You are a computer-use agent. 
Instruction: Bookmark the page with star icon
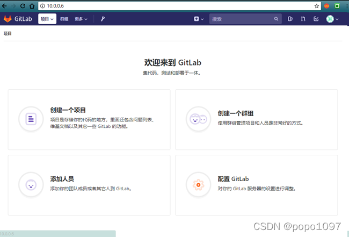316,6
